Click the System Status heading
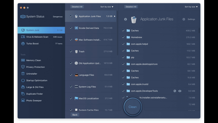The width and height of the screenshot is (218, 123). tap(35, 17)
